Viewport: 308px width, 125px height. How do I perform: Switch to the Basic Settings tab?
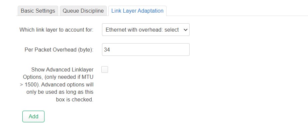coord(38,11)
